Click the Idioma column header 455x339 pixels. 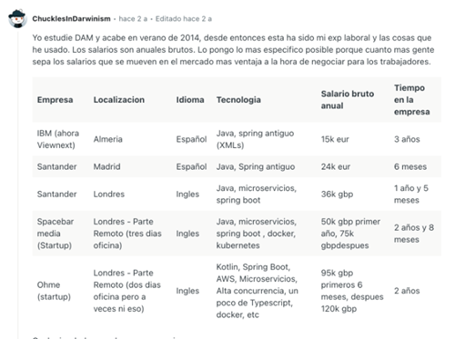coord(190,100)
